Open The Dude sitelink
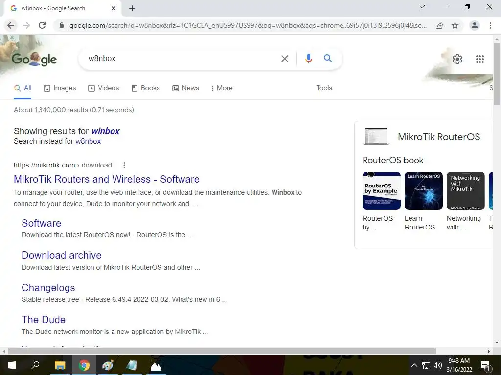This screenshot has height=375, width=501. click(x=44, y=320)
